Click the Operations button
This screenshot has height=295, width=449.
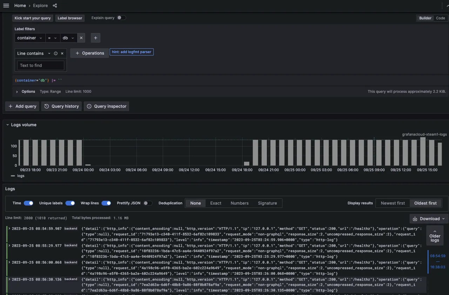coord(89,53)
